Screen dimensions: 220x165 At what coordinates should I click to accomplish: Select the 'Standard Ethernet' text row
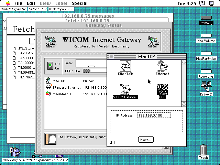66,87
